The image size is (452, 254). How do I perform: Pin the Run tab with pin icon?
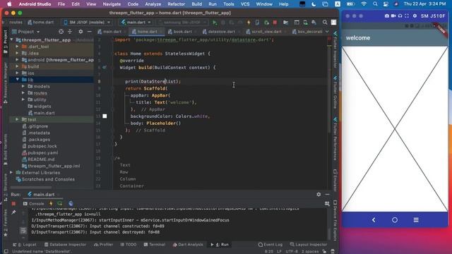pyautogui.click(x=13, y=212)
